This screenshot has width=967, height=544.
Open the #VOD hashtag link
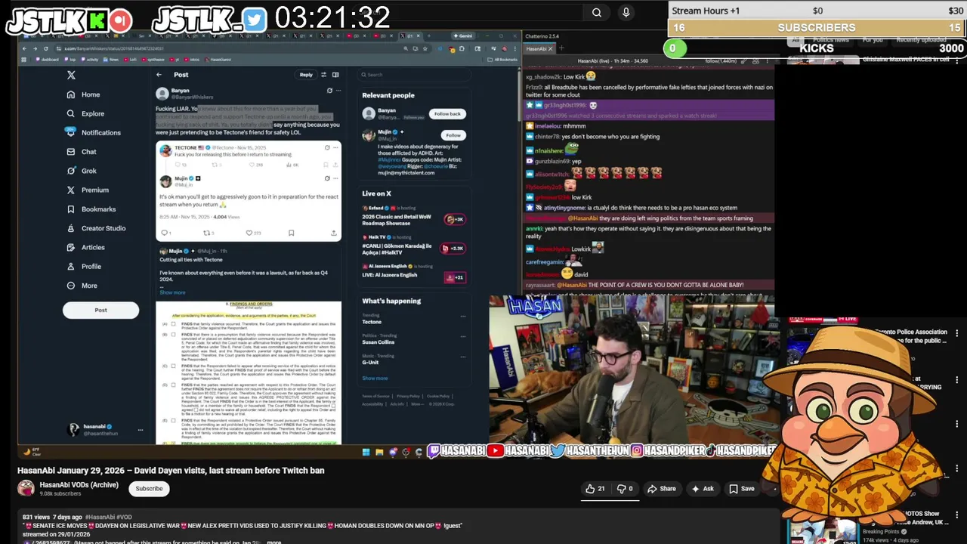pos(125,517)
